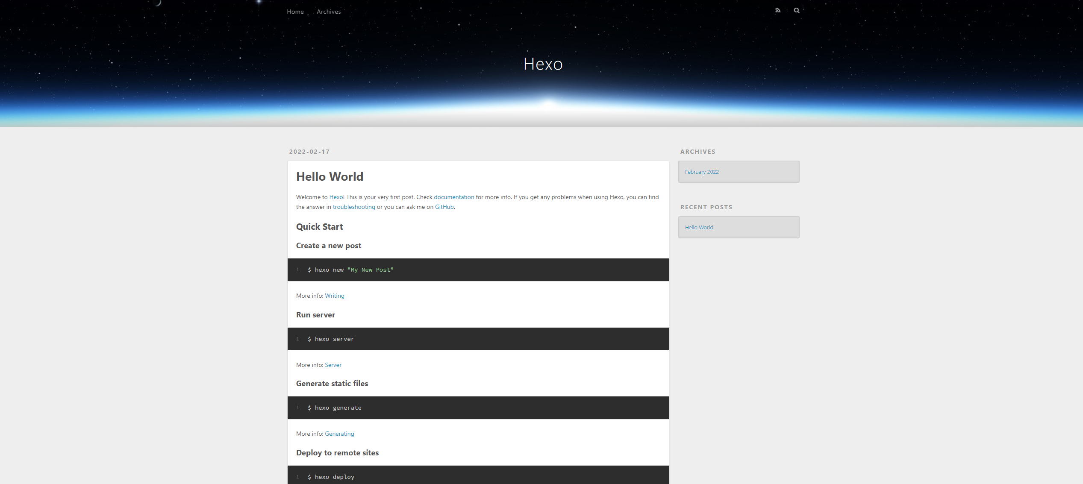Open the search magnifier icon

click(x=797, y=10)
